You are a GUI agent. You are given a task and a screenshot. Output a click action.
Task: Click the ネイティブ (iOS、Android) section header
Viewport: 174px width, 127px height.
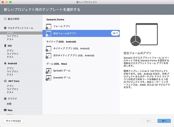pos(61,42)
